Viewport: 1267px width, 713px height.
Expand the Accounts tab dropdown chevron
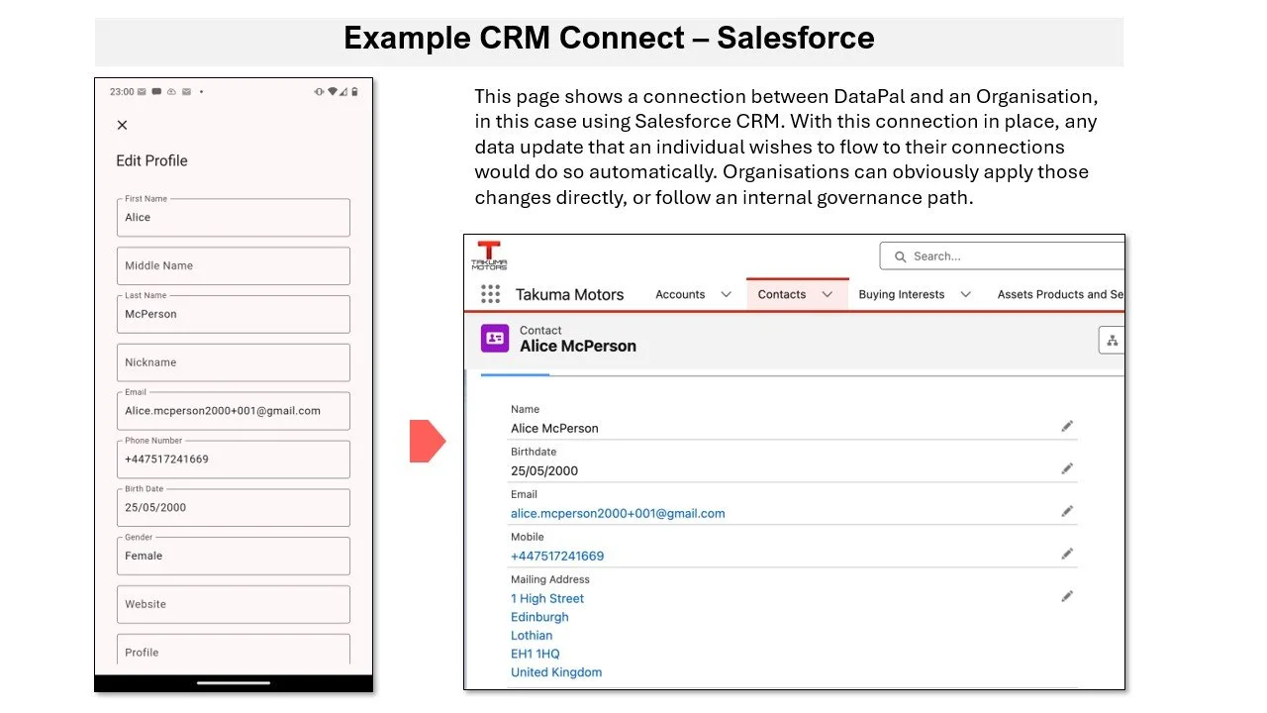pyautogui.click(x=726, y=294)
